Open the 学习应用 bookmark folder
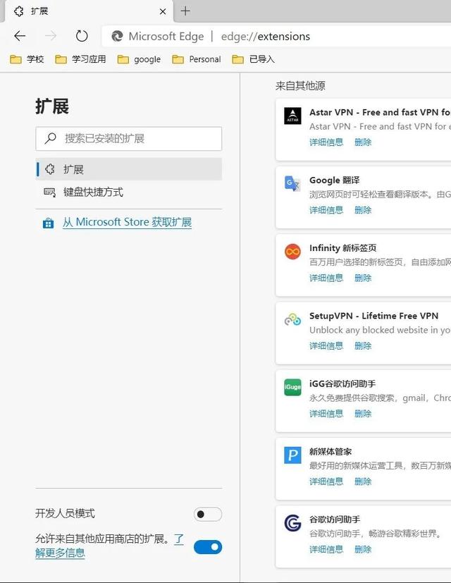The height and width of the screenshot is (583, 451). click(80, 59)
